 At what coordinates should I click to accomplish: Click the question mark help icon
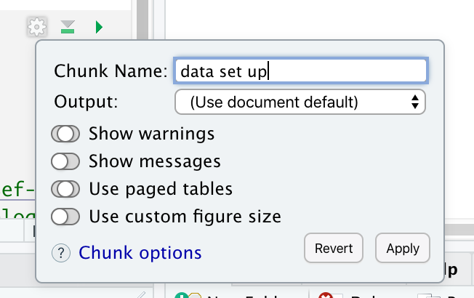[60, 253]
